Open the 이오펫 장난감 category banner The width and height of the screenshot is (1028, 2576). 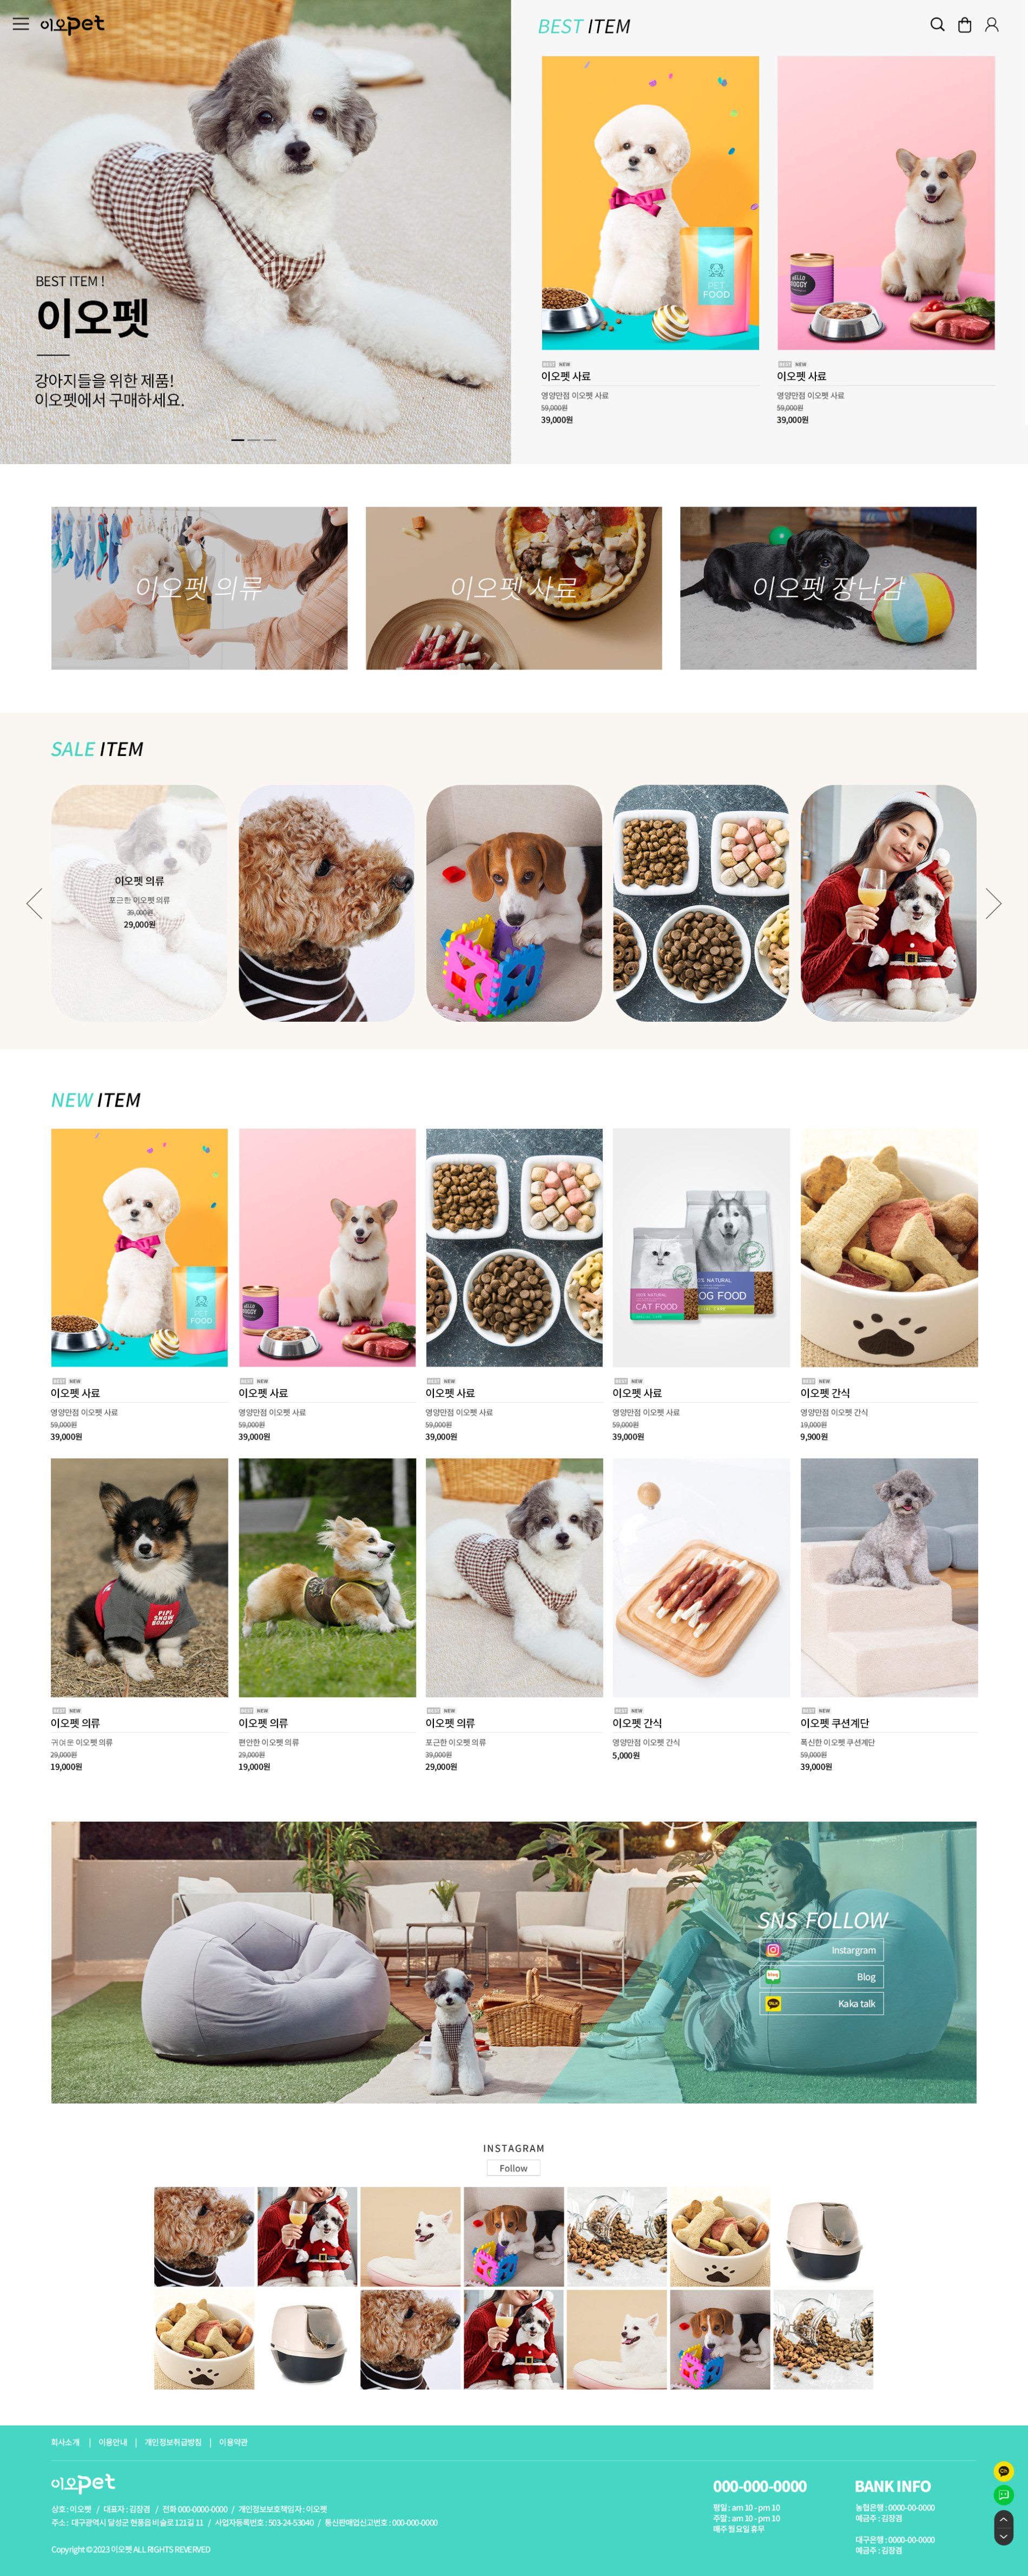[x=828, y=588]
